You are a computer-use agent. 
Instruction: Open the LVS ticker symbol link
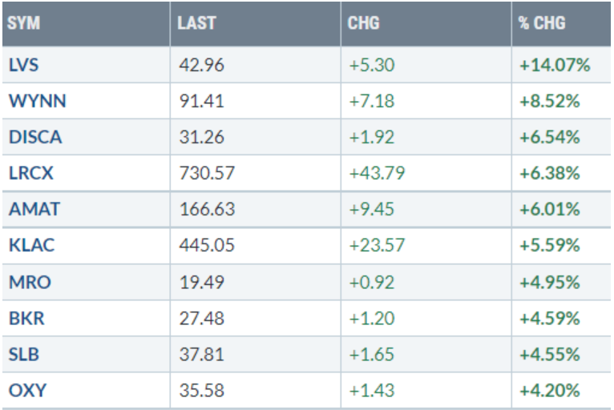[x=24, y=65]
